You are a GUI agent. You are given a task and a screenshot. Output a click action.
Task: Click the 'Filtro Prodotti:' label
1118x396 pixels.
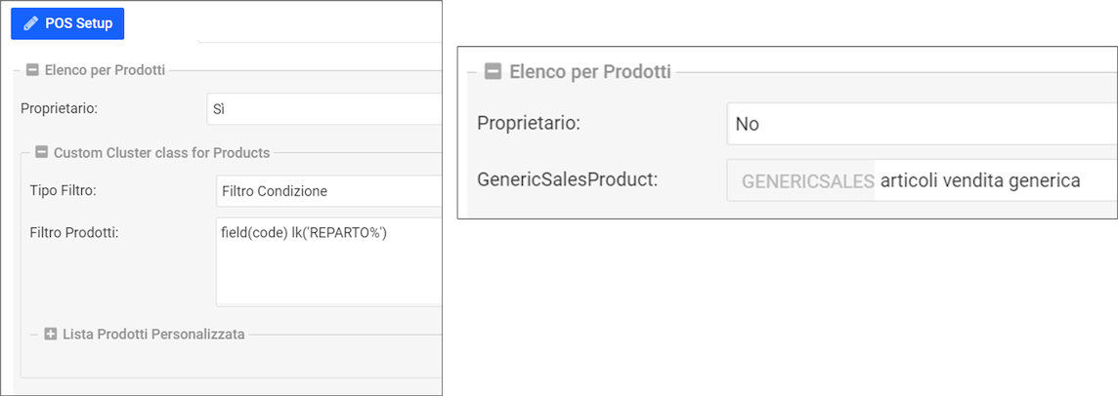(x=74, y=232)
